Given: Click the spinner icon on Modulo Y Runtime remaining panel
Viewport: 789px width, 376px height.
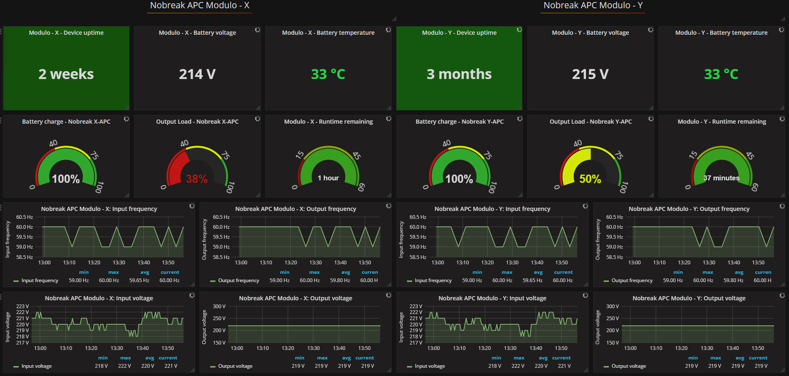Looking at the screenshot, I should point(782,119).
